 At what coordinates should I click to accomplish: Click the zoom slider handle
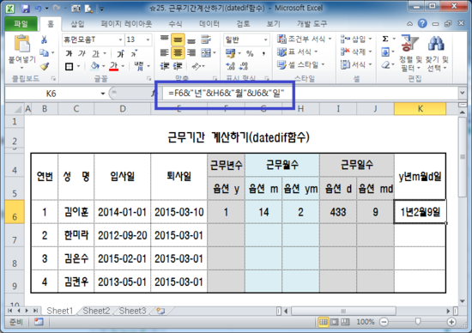[418, 322]
